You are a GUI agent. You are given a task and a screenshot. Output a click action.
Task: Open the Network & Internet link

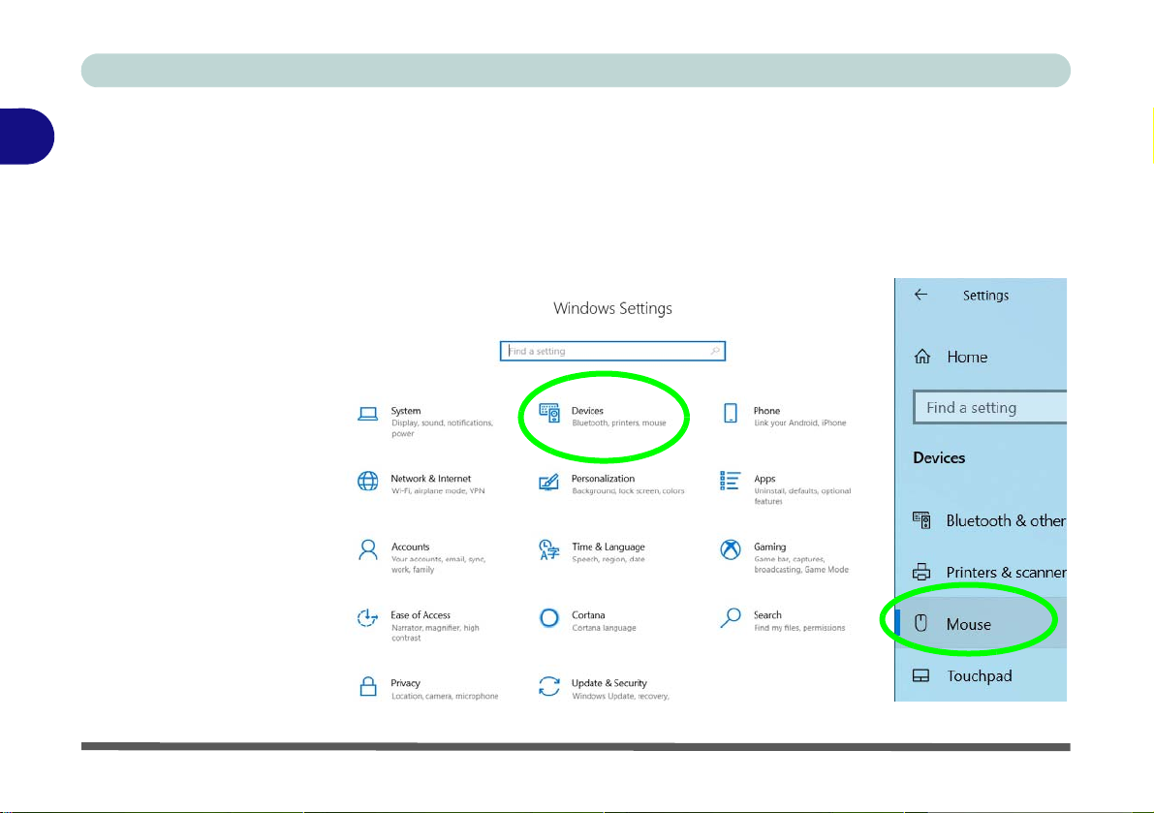[x=430, y=479]
